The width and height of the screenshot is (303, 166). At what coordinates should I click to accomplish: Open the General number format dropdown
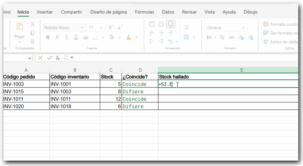226,28
